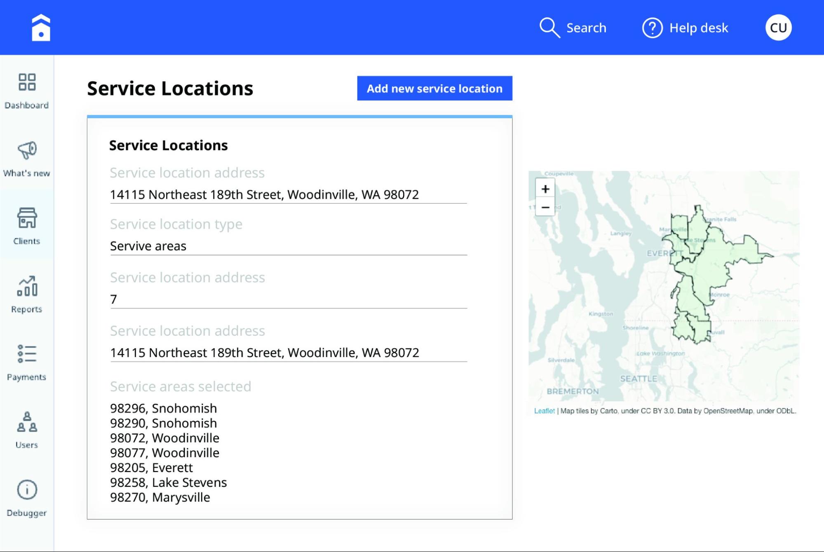The width and height of the screenshot is (824, 552).
Task: Click the Kingston label on map
Action: [601, 314]
